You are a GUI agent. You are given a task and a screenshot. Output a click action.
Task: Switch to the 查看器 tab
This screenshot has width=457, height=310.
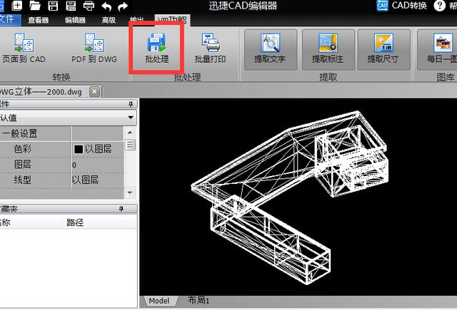pos(38,20)
